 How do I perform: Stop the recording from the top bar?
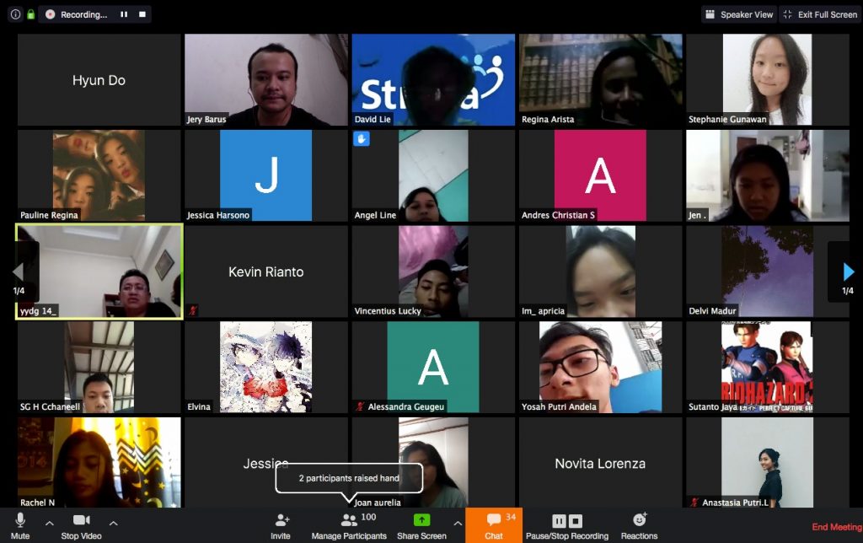point(142,14)
